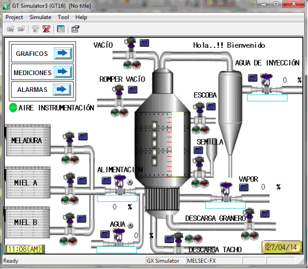Image resolution: width=308 pixels, height=269 pixels.
Task: Open the Project menu
Action: point(14,17)
